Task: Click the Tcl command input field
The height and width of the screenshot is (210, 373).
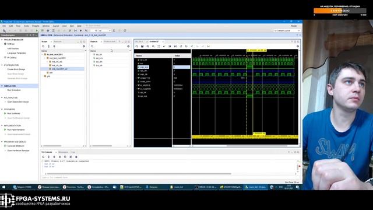Action: pos(169,177)
